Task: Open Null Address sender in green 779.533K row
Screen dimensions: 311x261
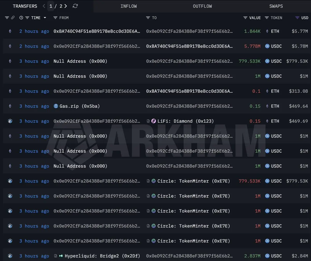Action: [x=80, y=61]
